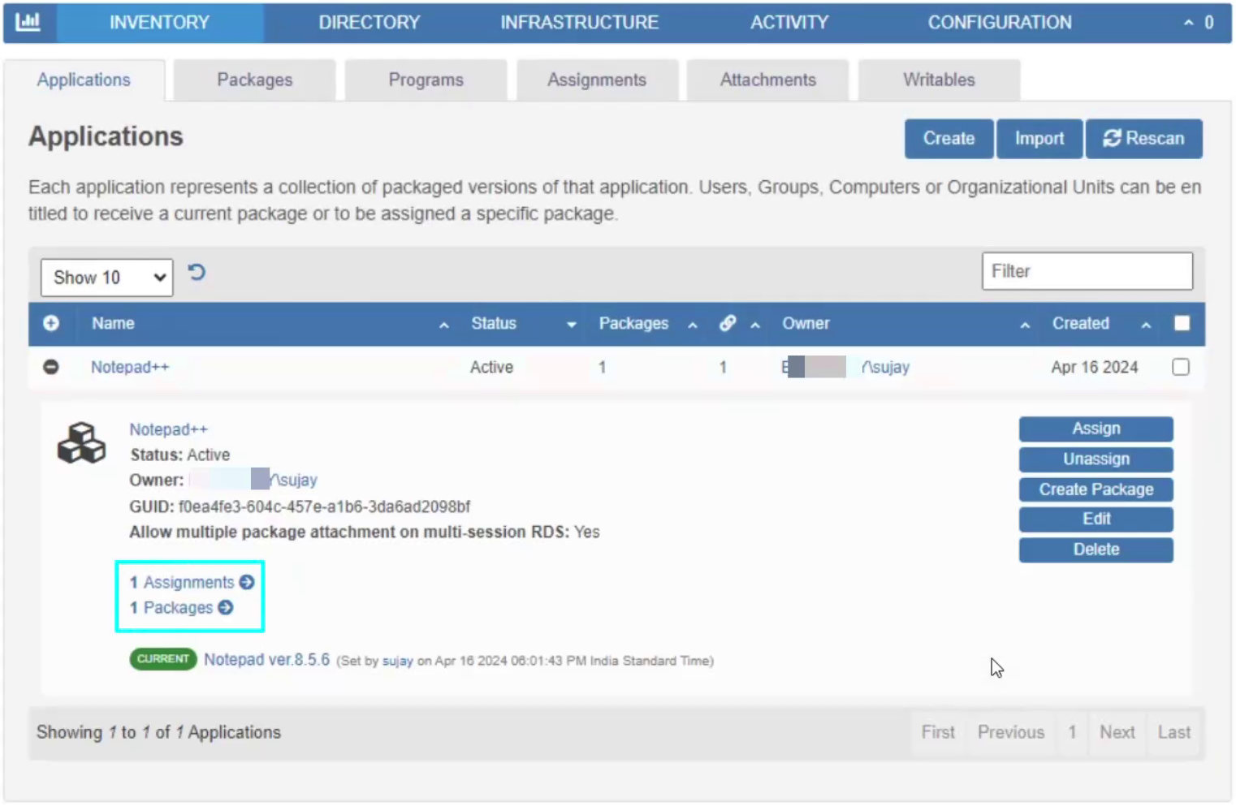Click the plus icon in the table header
Image resolution: width=1236 pixels, height=806 pixels.
[x=51, y=323]
